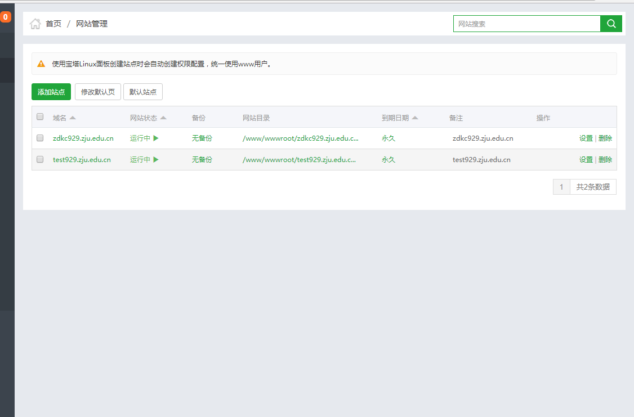Click the green magnifier search button
The width and height of the screenshot is (634, 417).
[x=611, y=24]
